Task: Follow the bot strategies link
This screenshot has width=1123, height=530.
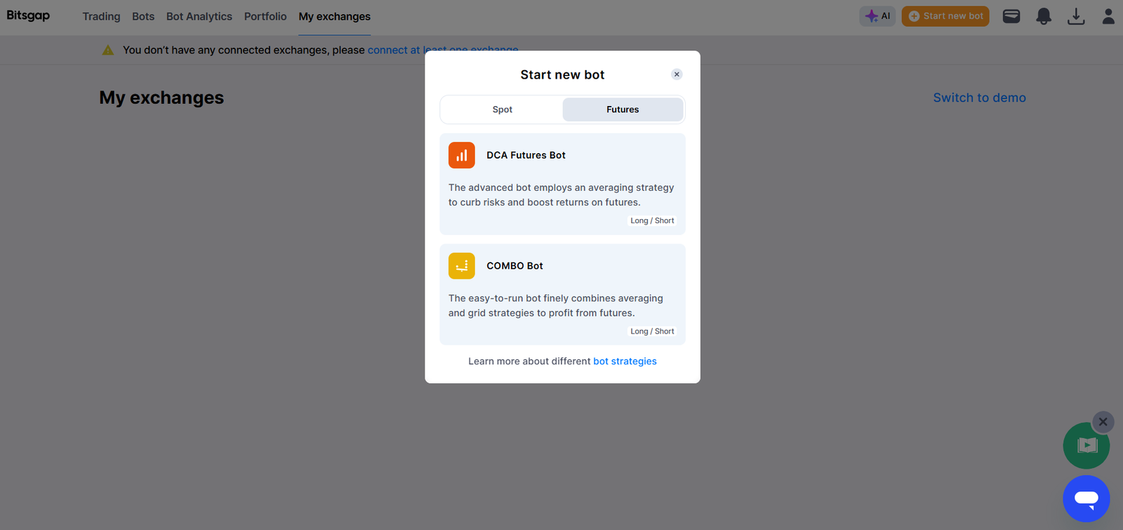Action: [625, 362]
